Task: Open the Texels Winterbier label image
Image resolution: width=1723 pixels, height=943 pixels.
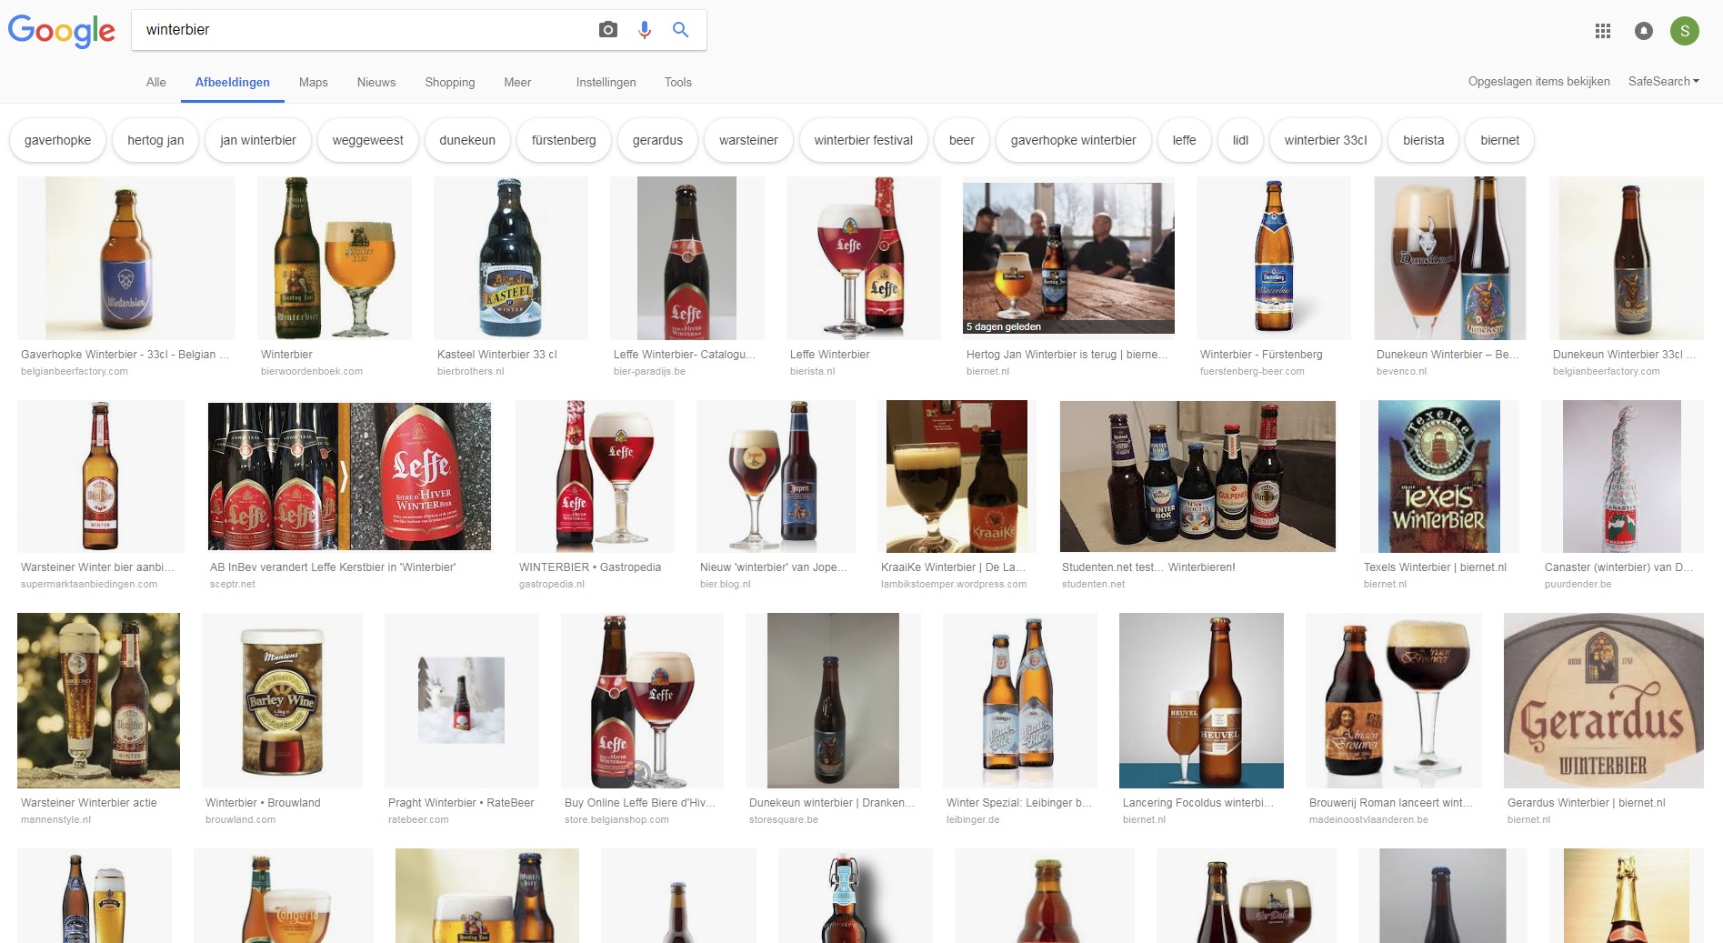Action: pos(1439,477)
